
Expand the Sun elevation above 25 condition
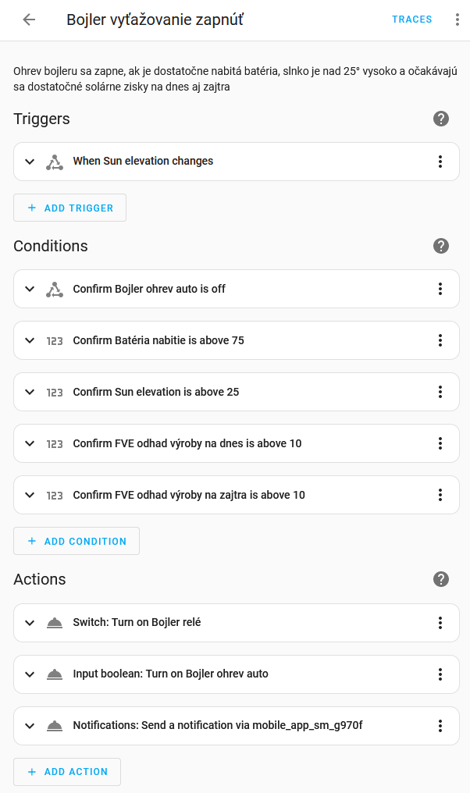30,392
